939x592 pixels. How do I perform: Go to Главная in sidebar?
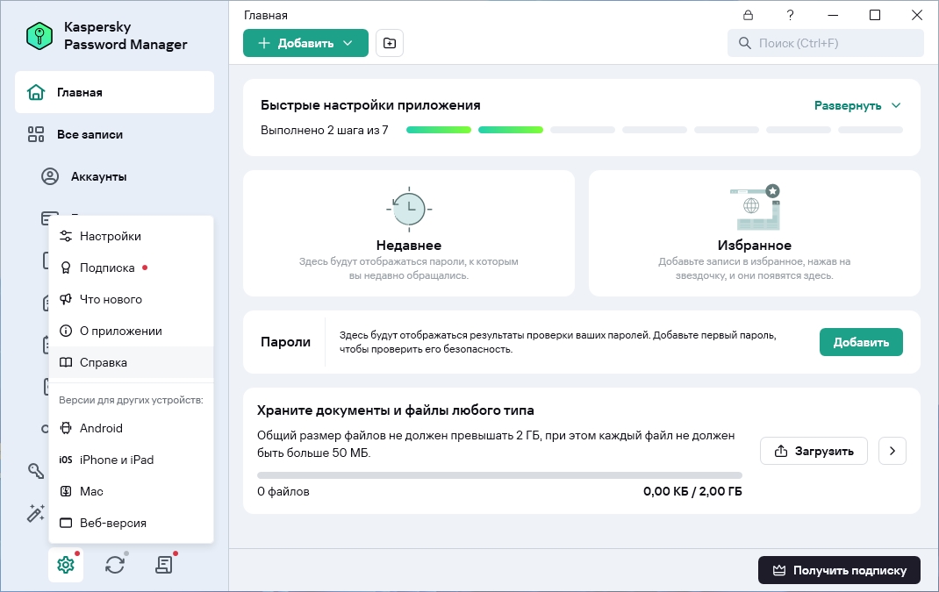pos(114,92)
